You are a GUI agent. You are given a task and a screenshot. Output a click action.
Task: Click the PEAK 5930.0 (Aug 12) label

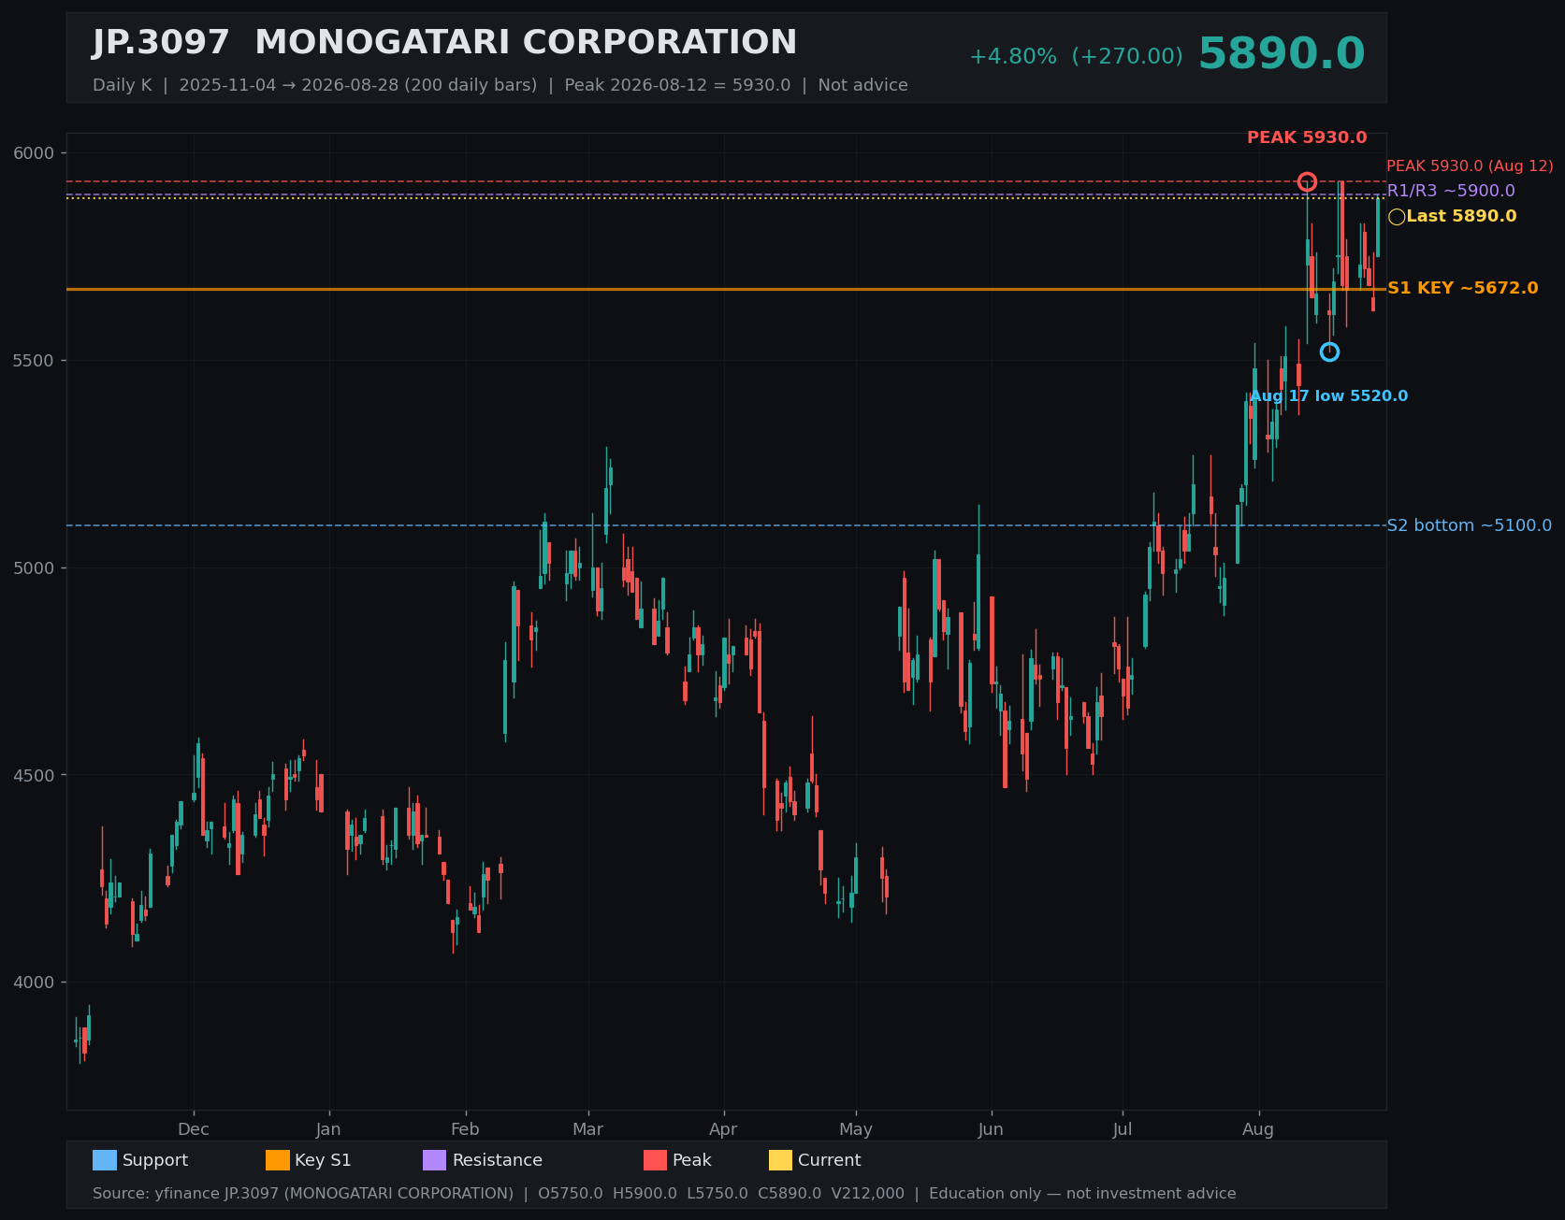coord(1470,166)
